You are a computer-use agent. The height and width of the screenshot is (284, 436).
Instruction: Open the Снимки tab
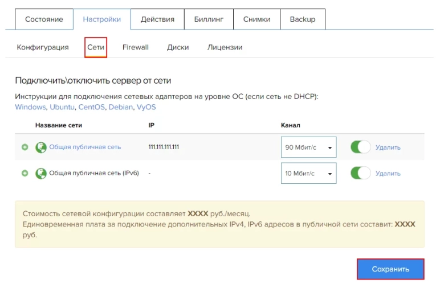pos(256,19)
